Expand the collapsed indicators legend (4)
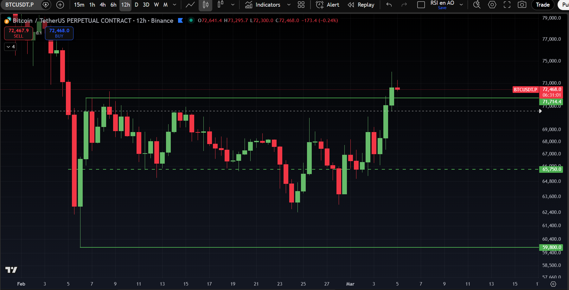Image resolution: width=569 pixels, height=290 pixels. pos(10,47)
